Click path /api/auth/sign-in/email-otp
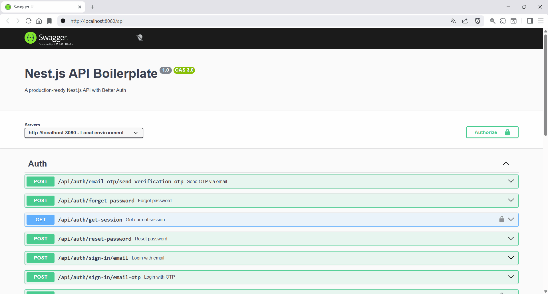 pos(99,277)
